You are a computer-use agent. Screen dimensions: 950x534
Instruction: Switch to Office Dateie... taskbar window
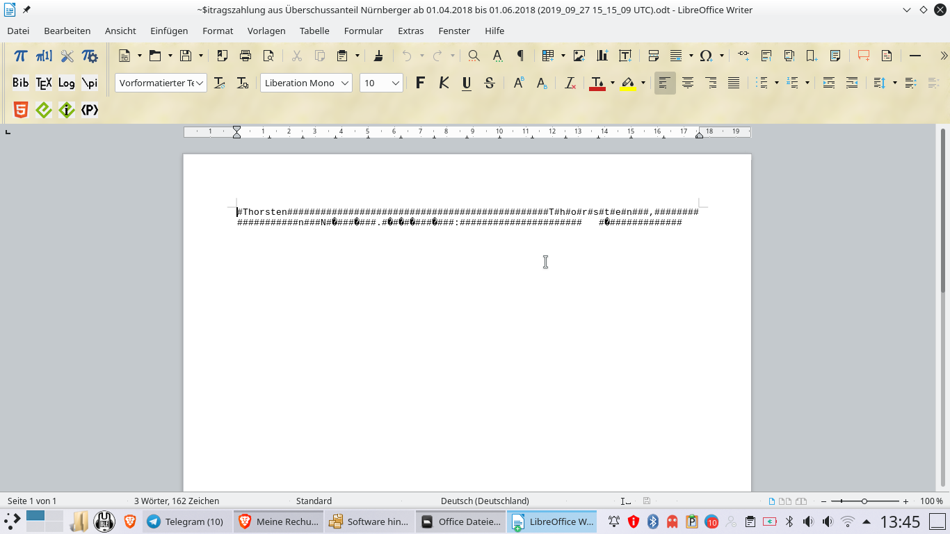point(460,521)
